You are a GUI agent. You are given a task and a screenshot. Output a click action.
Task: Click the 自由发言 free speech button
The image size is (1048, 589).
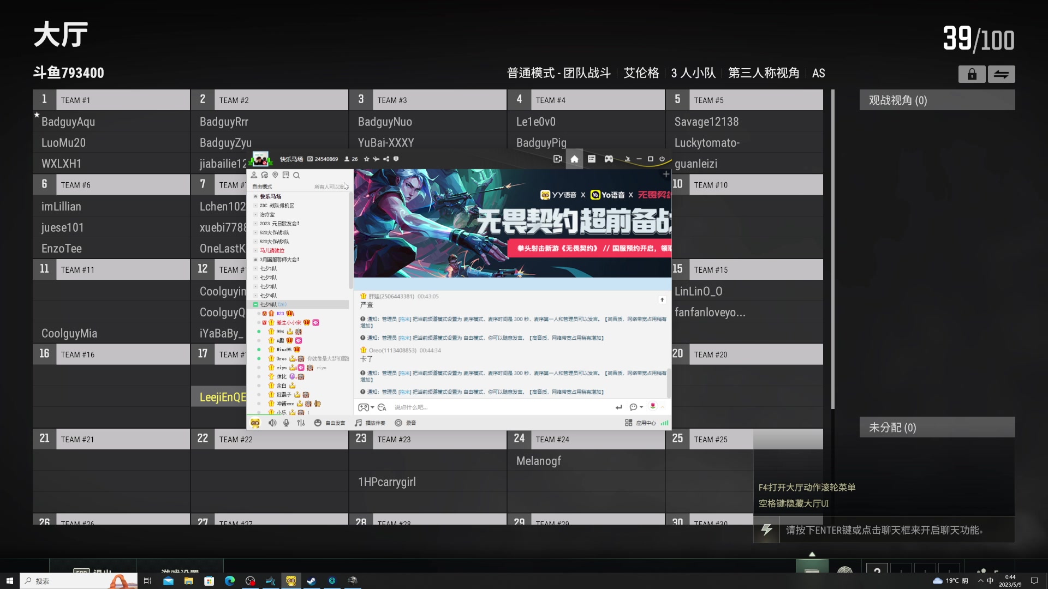(330, 423)
